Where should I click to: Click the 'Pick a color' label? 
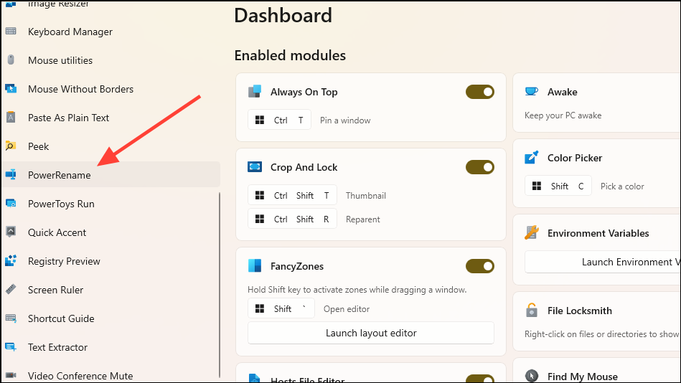pos(622,186)
